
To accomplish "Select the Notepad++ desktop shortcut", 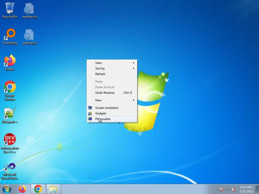I will 10,115.
